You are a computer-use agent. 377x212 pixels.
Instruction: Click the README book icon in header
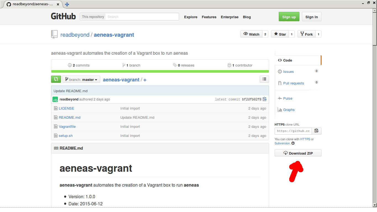pos(56,148)
